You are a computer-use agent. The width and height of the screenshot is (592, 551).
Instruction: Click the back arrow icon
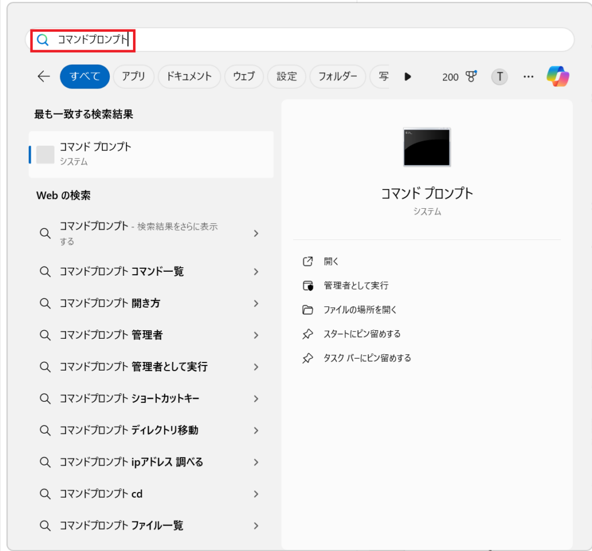[x=44, y=76]
